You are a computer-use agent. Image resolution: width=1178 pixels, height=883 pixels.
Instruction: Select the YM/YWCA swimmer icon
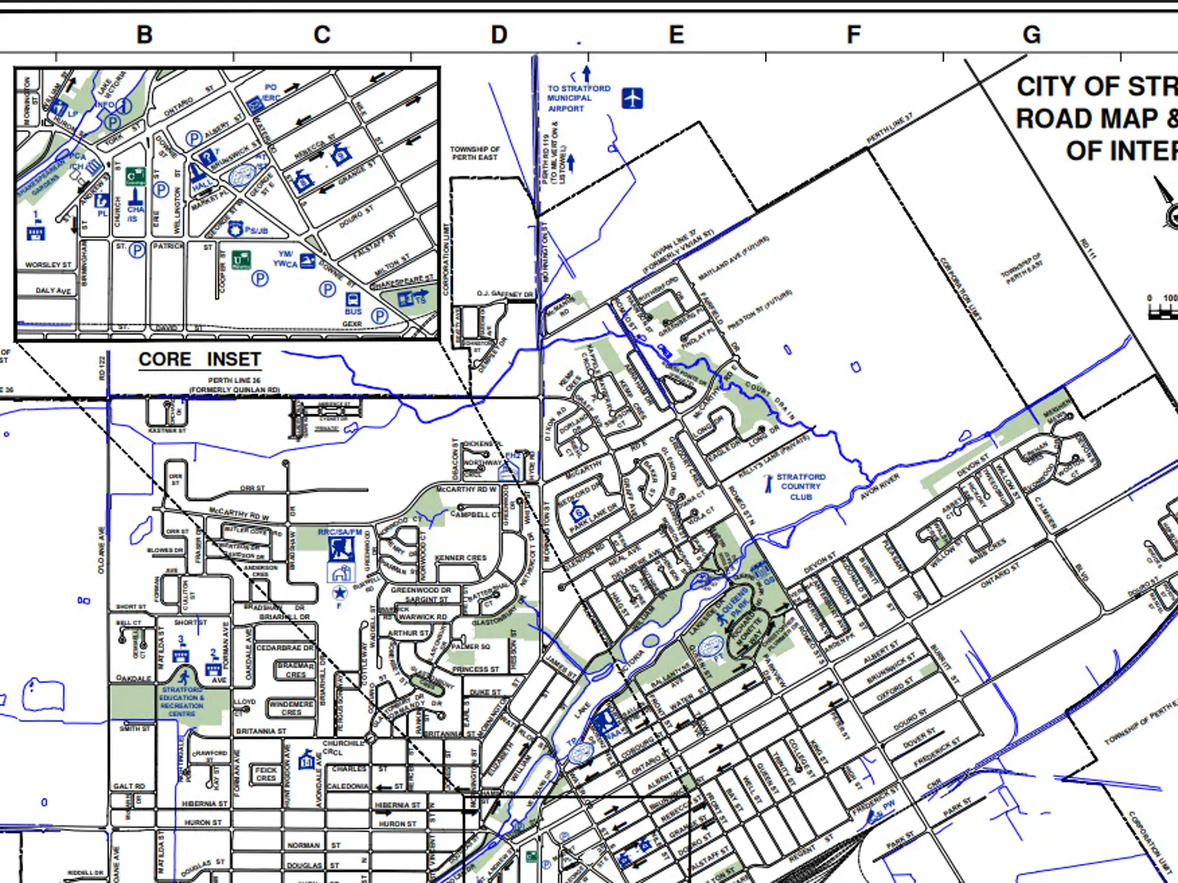coord(307,260)
